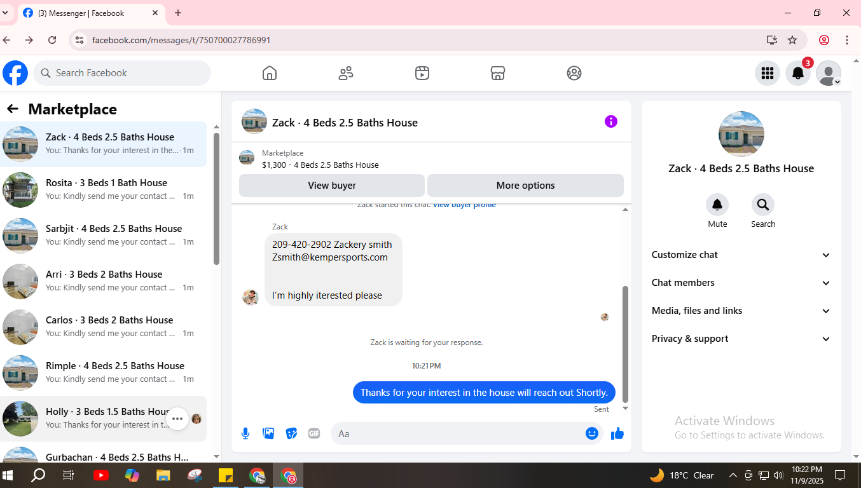Screen dimensions: 861x488
Task: Choose a sticker
Action: click(291, 433)
